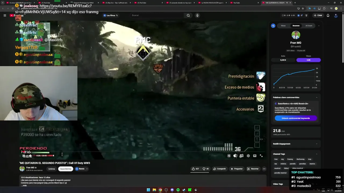Click the Preguntar button
This screenshot has width=344, height=193.
click(x=236, y=169)
